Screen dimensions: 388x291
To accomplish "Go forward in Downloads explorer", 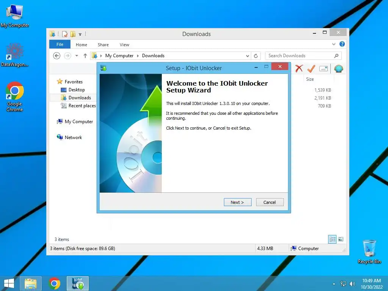I will click(x=67, y=56).
